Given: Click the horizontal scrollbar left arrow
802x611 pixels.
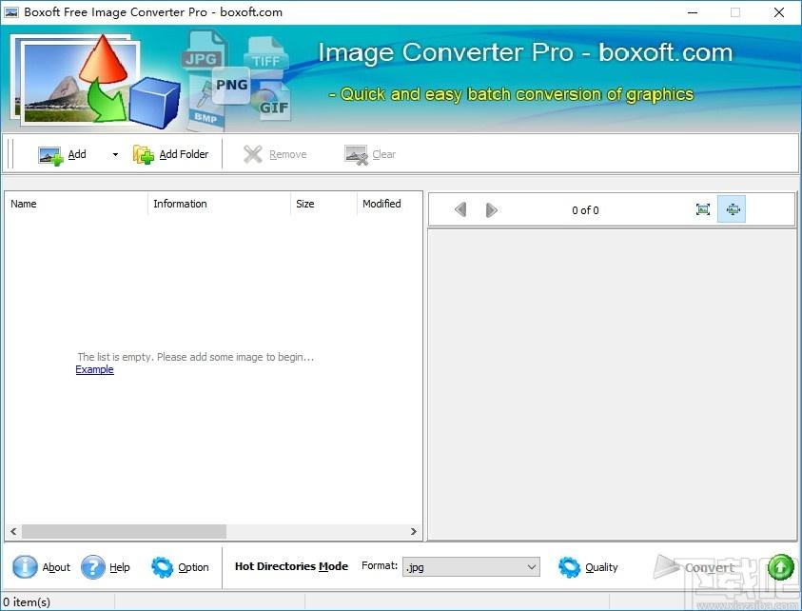Looking at the screenshot, I should pos(13,532).
